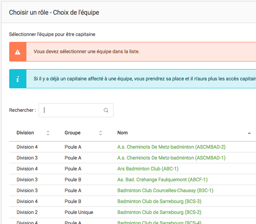Toggle Nom column sort caret
The width and height of the screenshot is (256, 224).
click(249, 133)
